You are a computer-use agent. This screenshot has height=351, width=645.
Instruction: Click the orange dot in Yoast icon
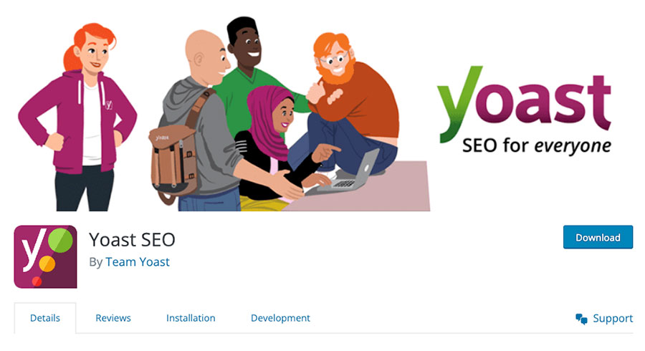47,264
